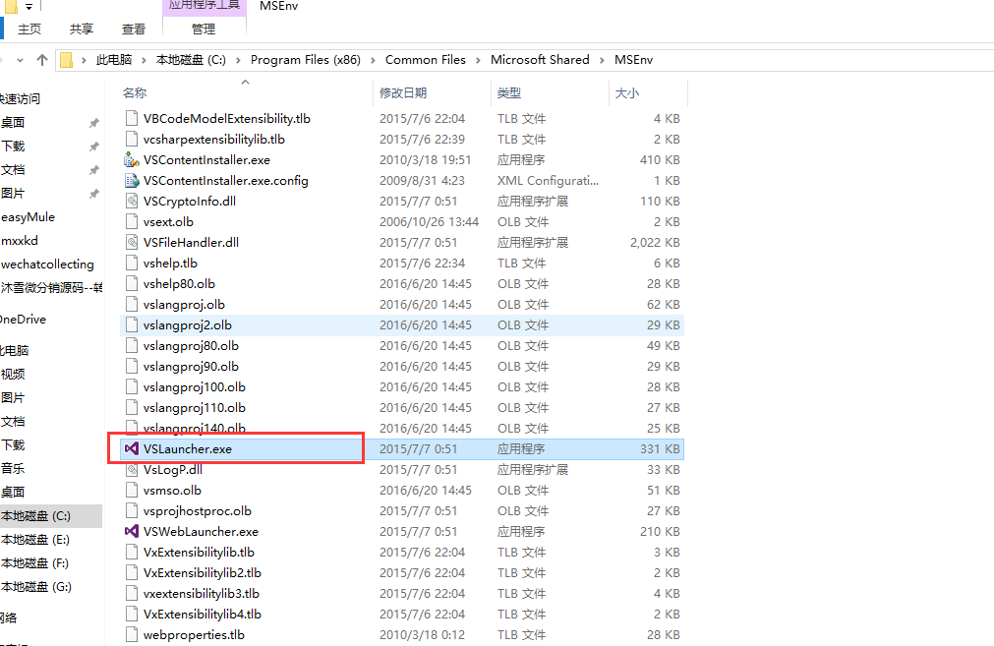This screenshot has height=646, width=994.
Task: Click the 2006/10/26 13:44 date cell
Action: (x=430, y=222)
